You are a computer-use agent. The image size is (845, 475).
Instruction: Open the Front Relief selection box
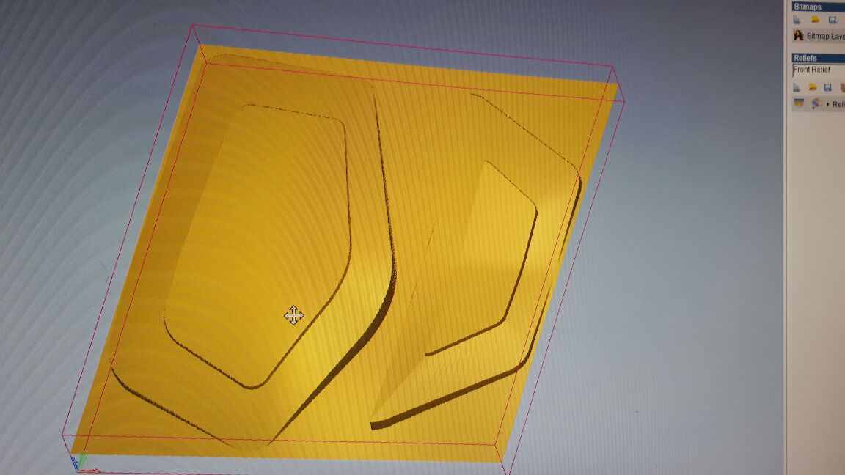click(x=818, y=70)
